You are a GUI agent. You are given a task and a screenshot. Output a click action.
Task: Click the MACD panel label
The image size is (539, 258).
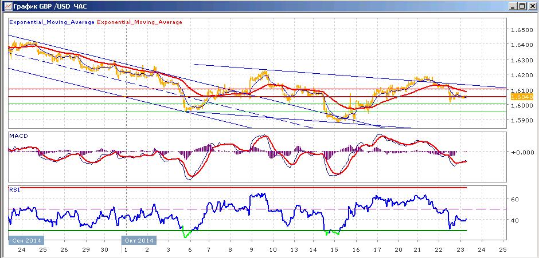coord(18,136)
